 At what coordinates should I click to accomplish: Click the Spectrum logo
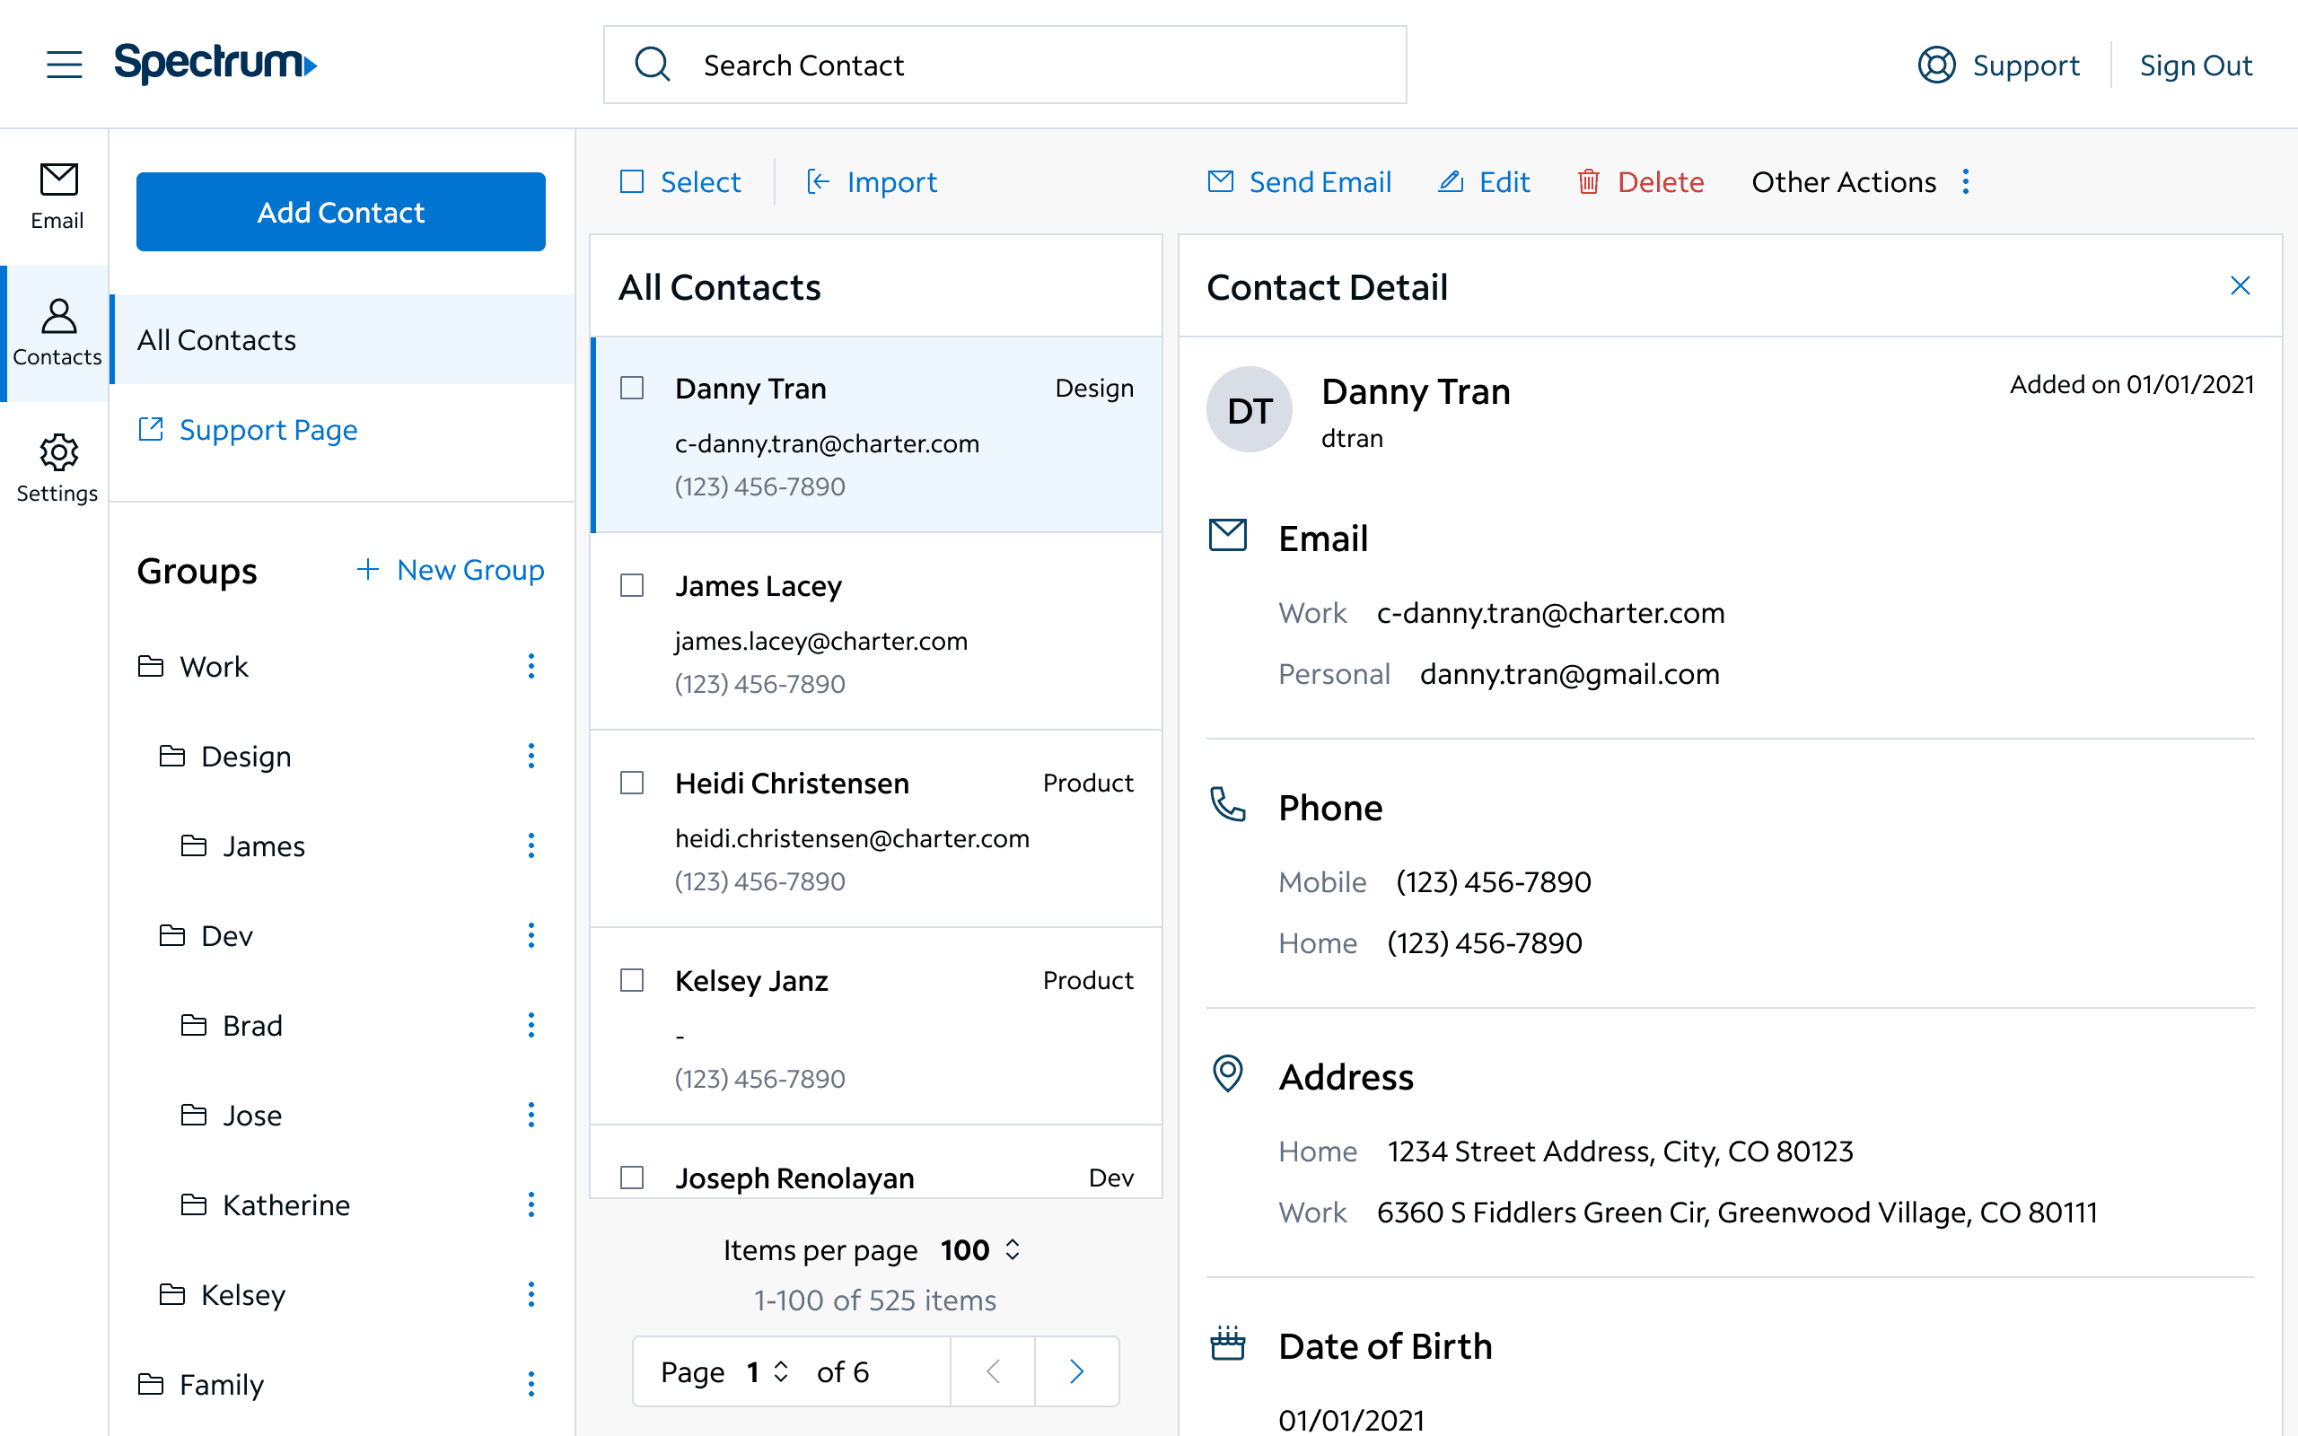coord(215,64)
